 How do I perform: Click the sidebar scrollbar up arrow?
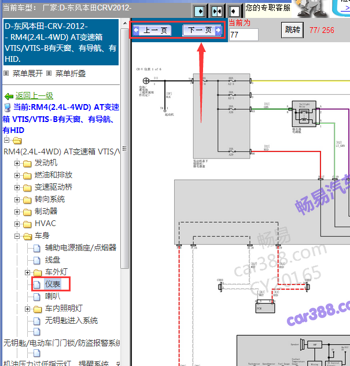point(125,23)
